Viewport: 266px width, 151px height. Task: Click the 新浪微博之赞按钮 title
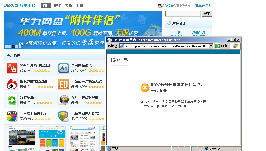point(34,81)
